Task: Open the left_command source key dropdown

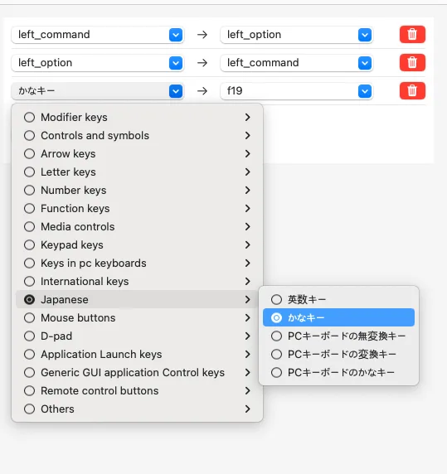Action: [x=97, y=35]
